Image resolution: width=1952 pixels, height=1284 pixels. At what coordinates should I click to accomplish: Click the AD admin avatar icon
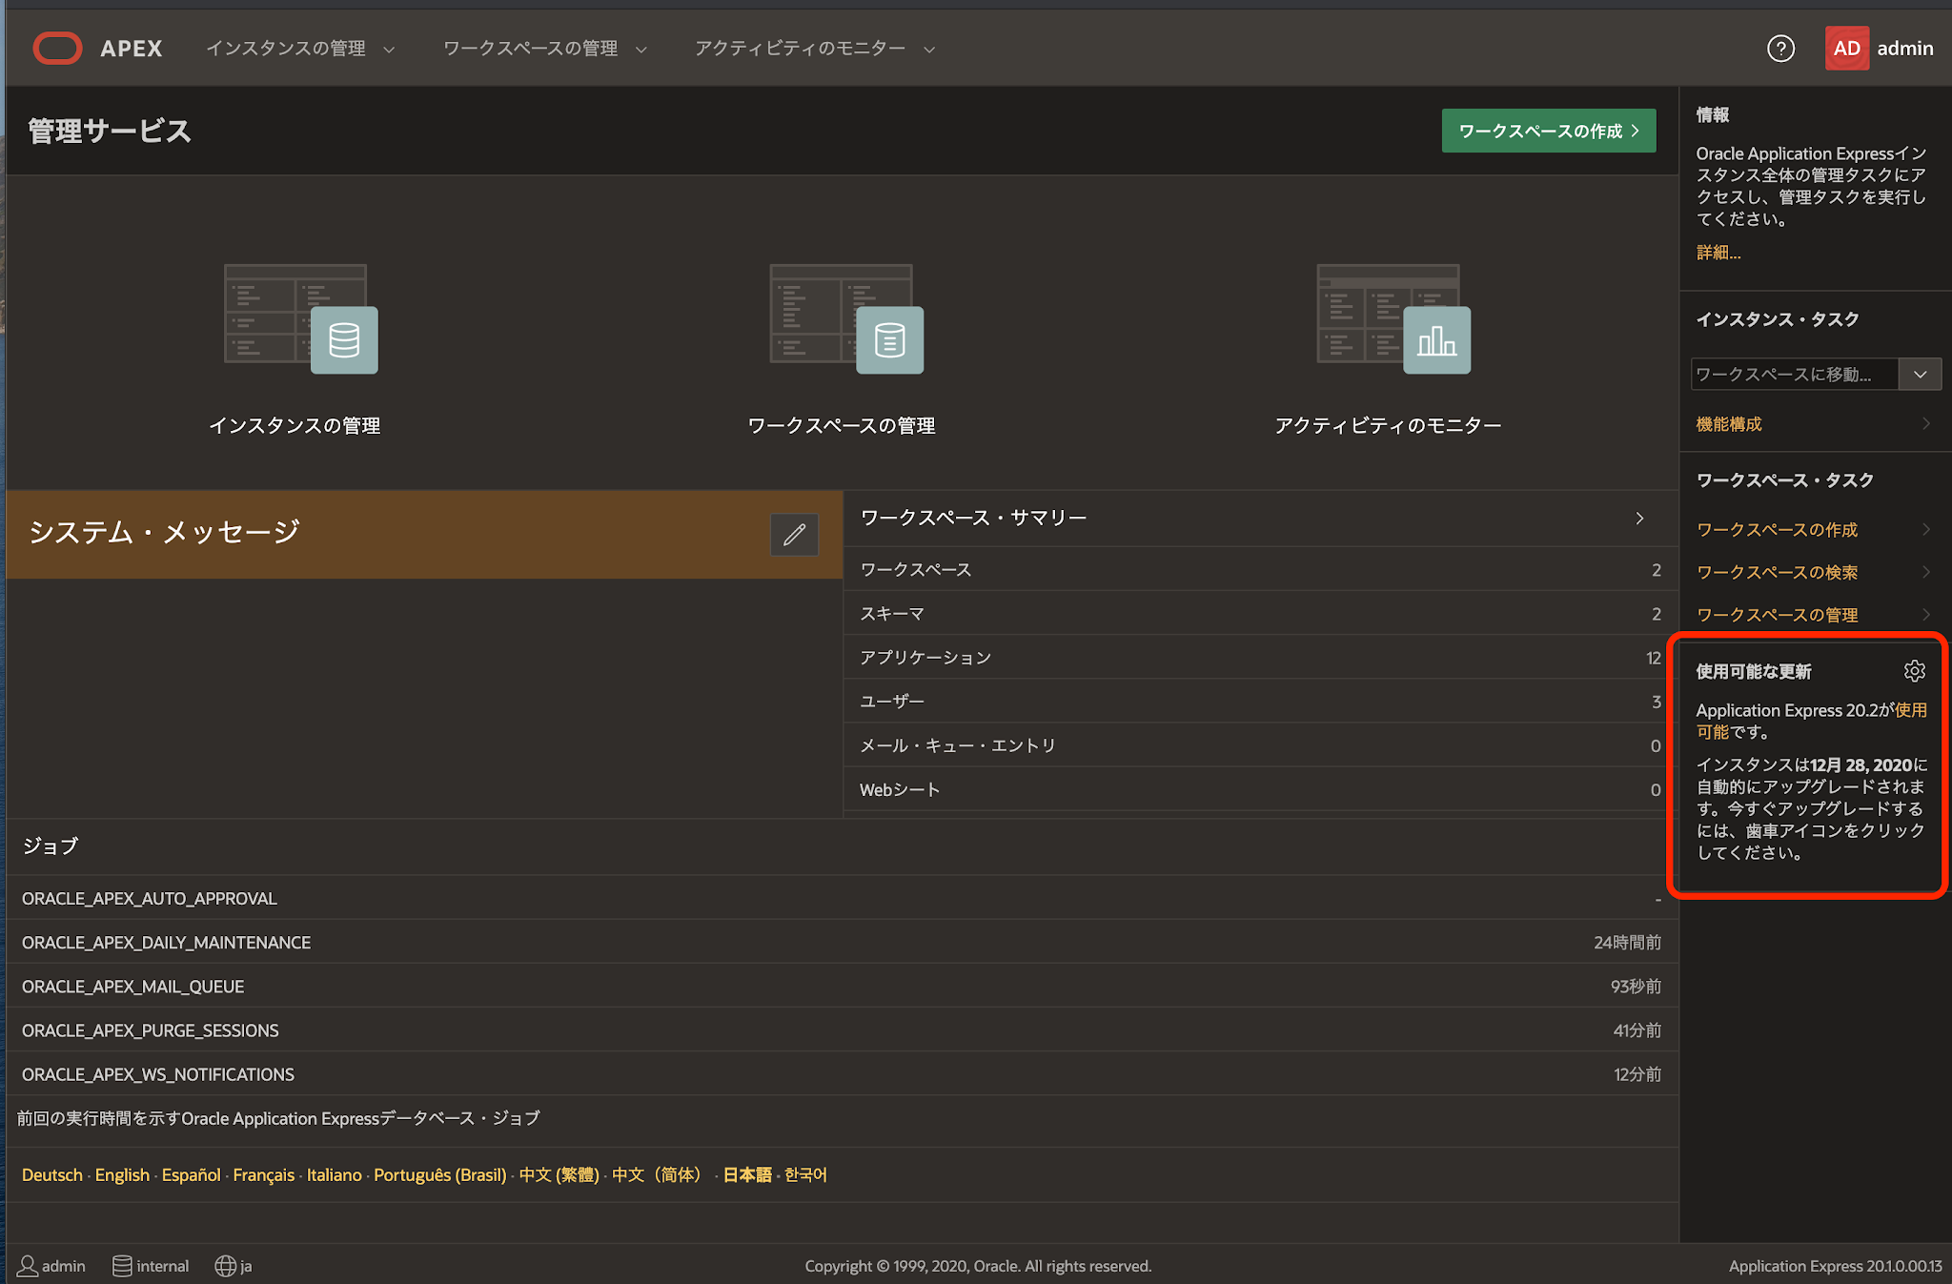1846,48
